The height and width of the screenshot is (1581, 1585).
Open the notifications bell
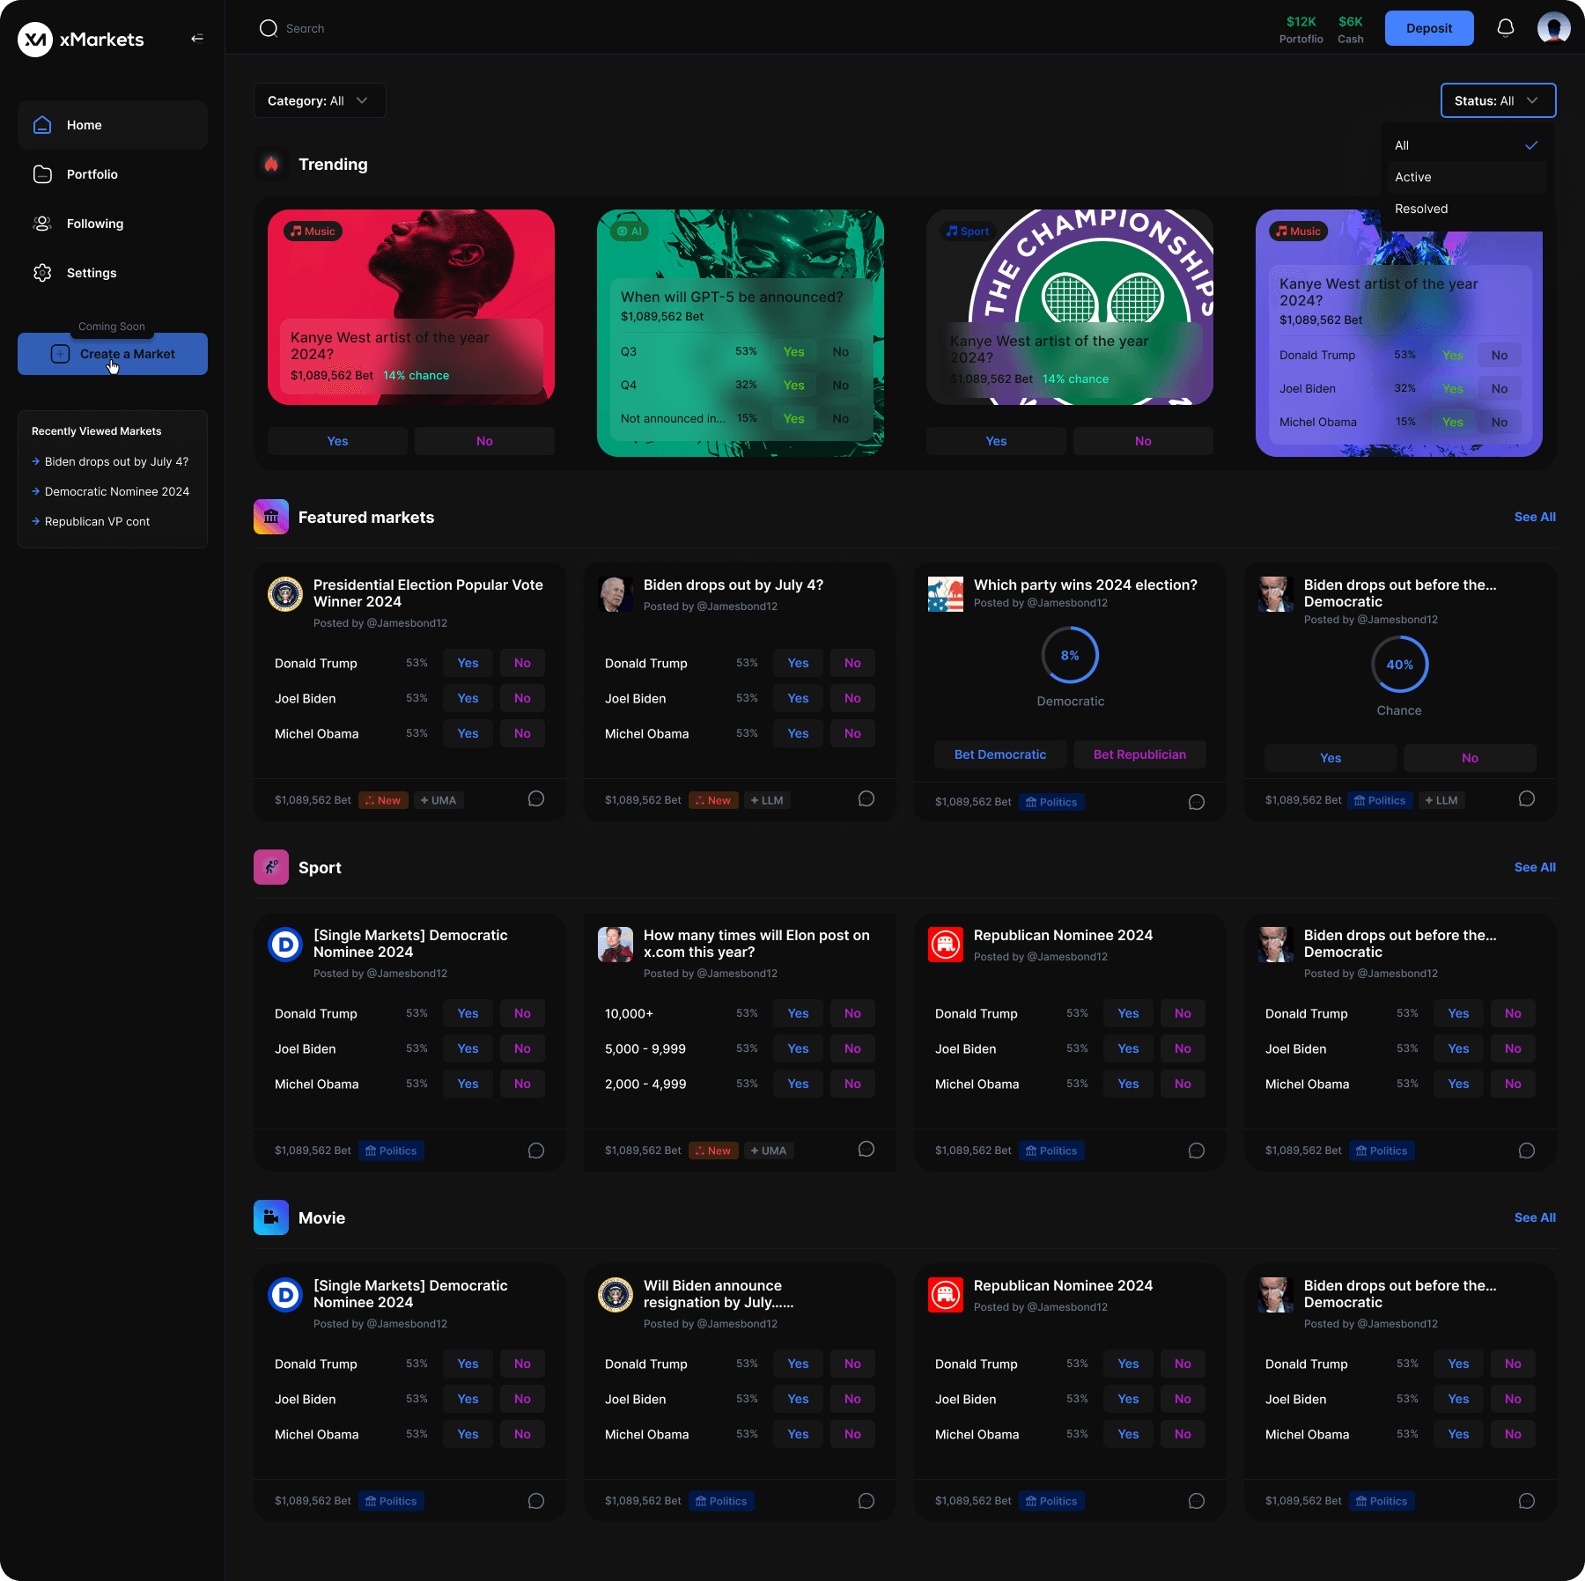coord(1505,27)
